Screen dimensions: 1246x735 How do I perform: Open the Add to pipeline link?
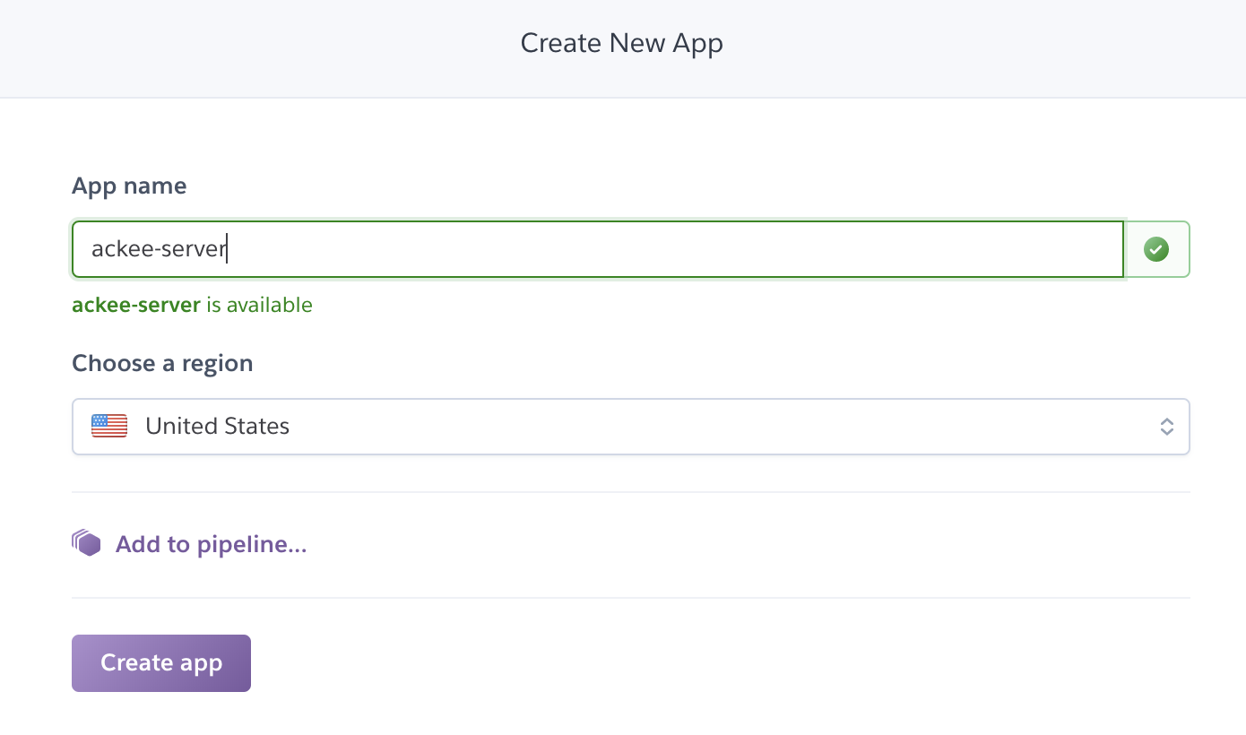coord(211,544)
